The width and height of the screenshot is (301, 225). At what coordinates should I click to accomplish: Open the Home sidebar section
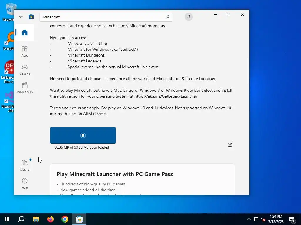tap(25, 33)
